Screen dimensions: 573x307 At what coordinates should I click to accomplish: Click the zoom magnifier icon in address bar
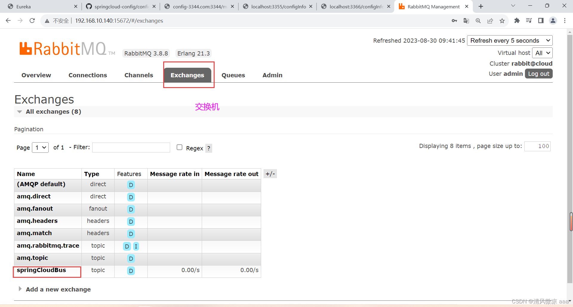click(478, 21)
